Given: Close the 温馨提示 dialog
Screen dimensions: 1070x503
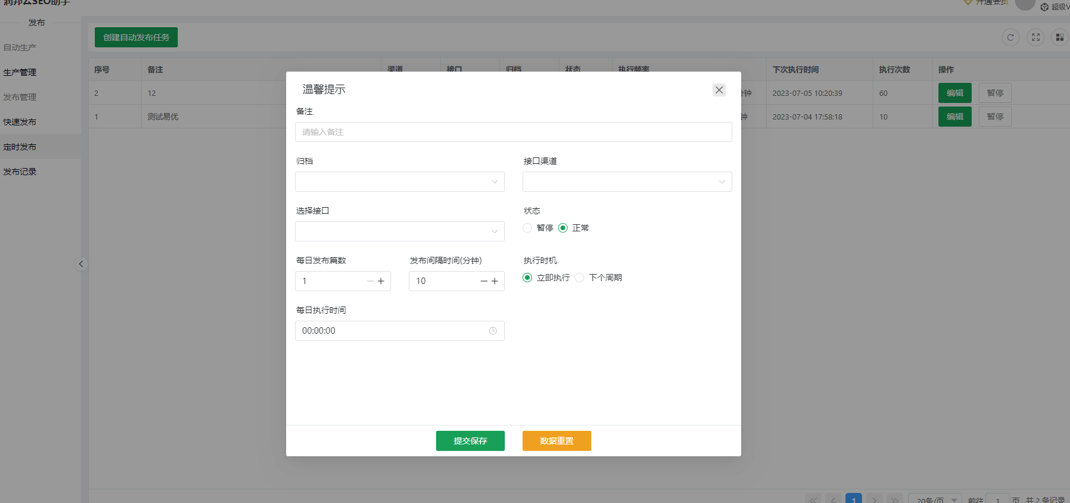Looking at the screenshot, I should click(x=719, y=90).
